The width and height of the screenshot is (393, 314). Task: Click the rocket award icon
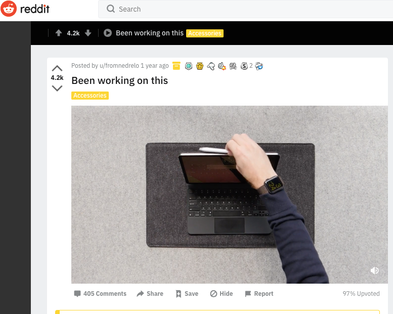[222, 66]
